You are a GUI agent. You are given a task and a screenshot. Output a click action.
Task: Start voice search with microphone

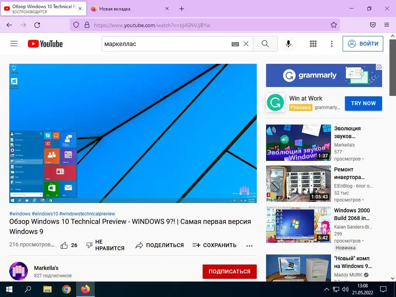pyautogui.click(x=288, y=44)
